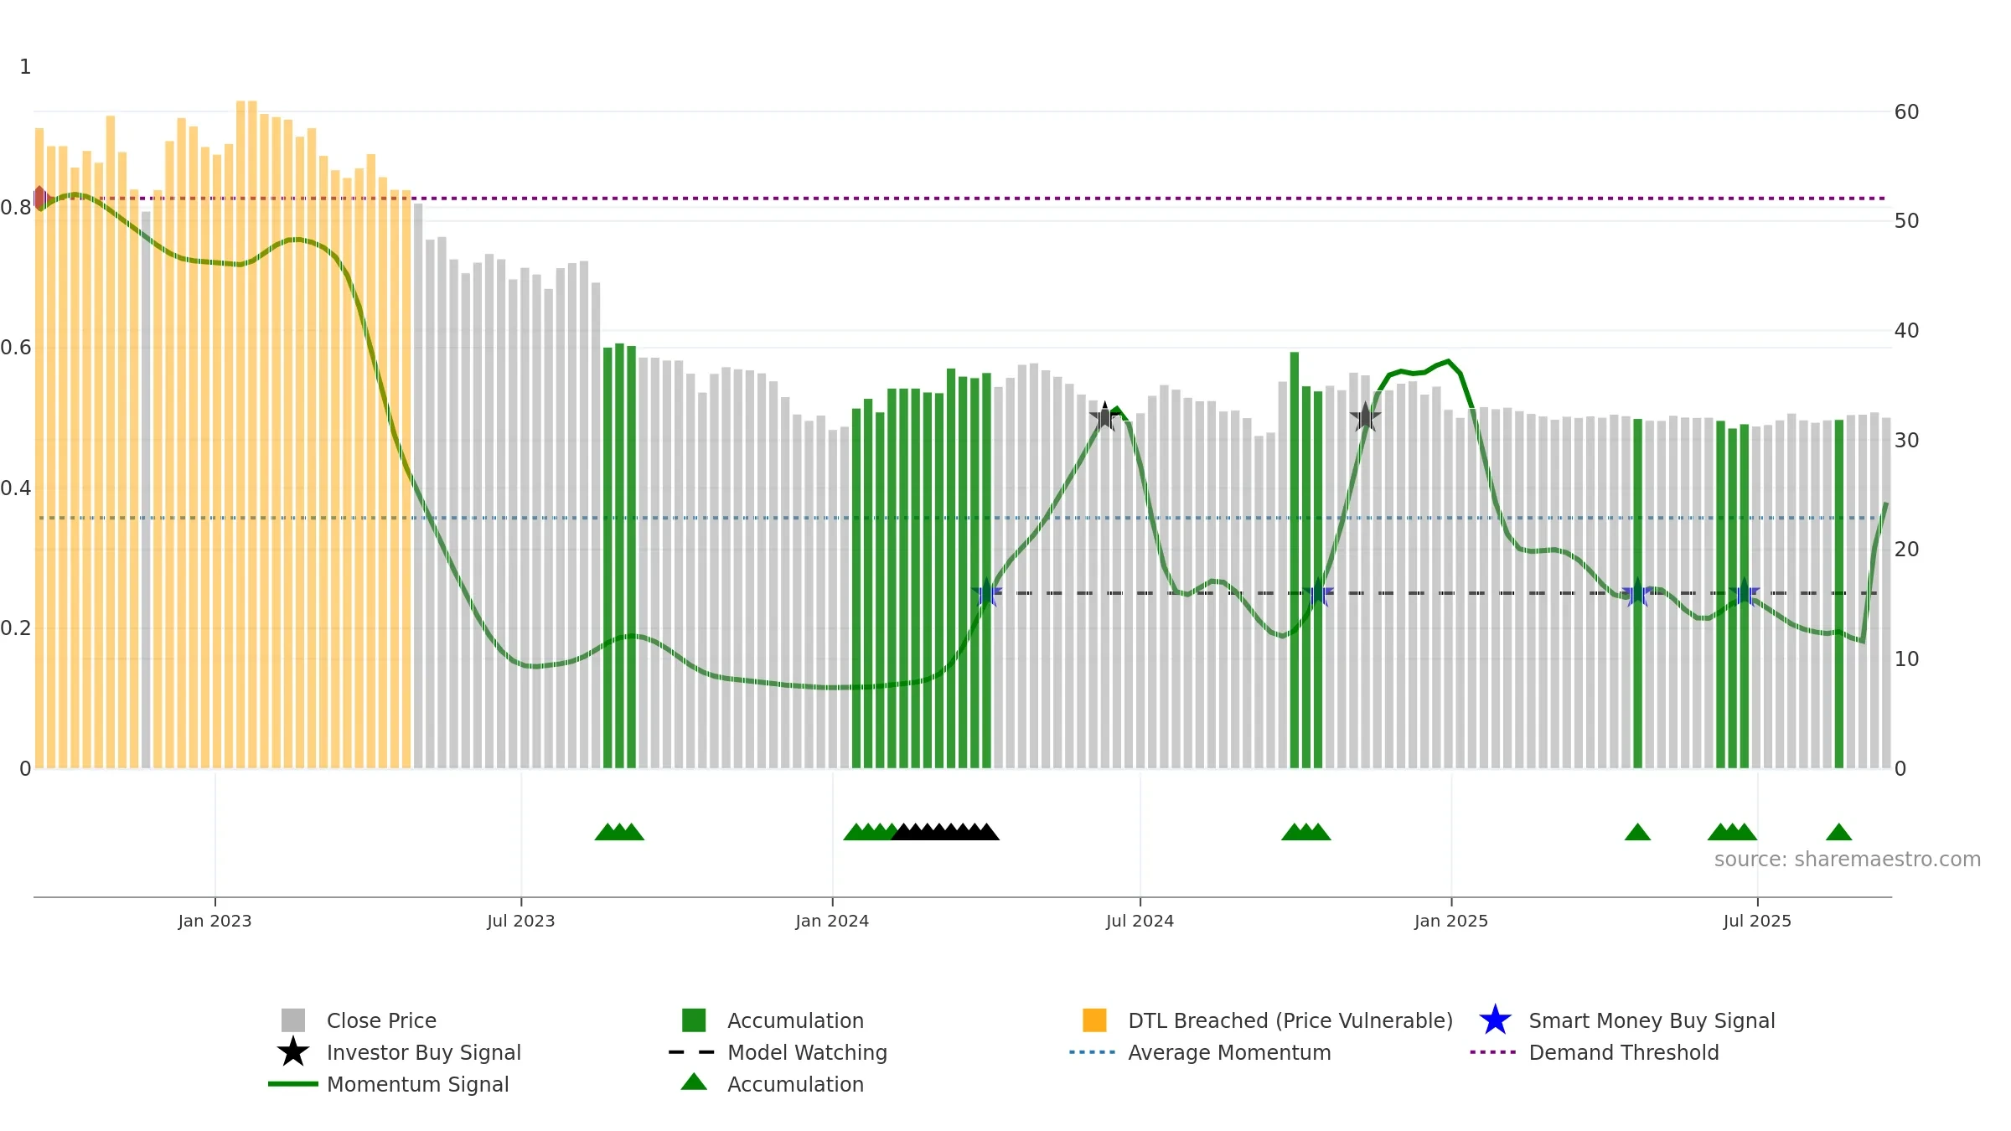Click the black star marker near Jul 2024
This screenshot has width=2011, height=1131.
click(x=1105, y=416)
